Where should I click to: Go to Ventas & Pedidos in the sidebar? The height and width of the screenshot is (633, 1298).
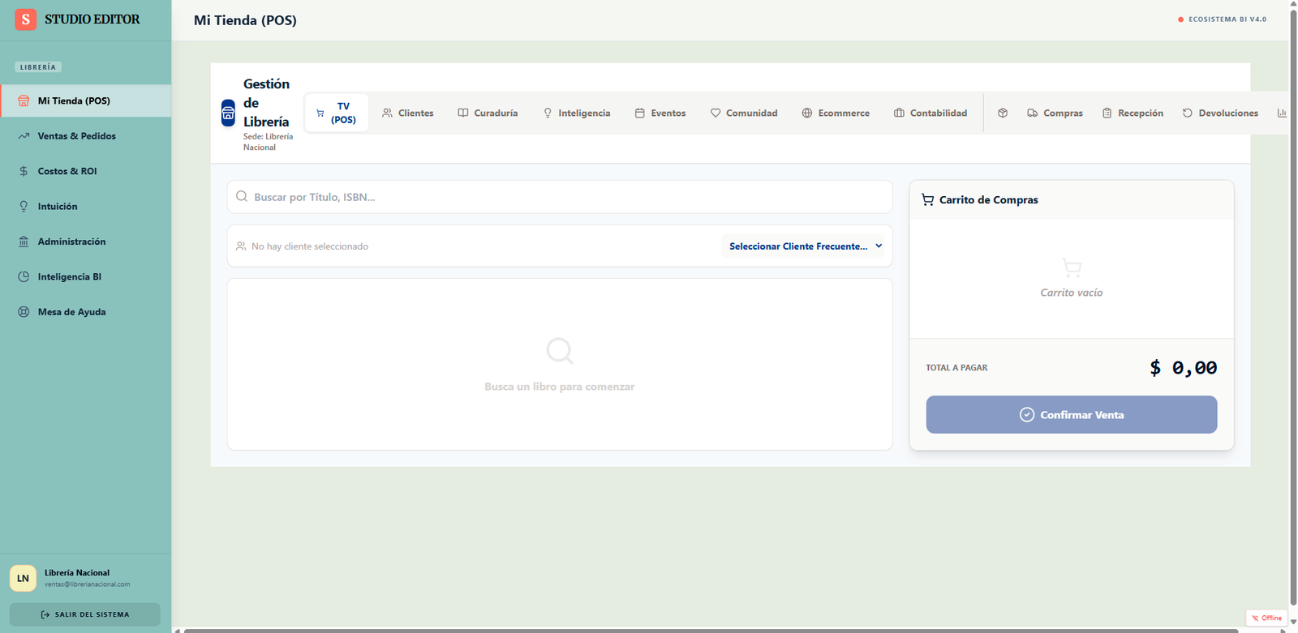pos(85,136)
